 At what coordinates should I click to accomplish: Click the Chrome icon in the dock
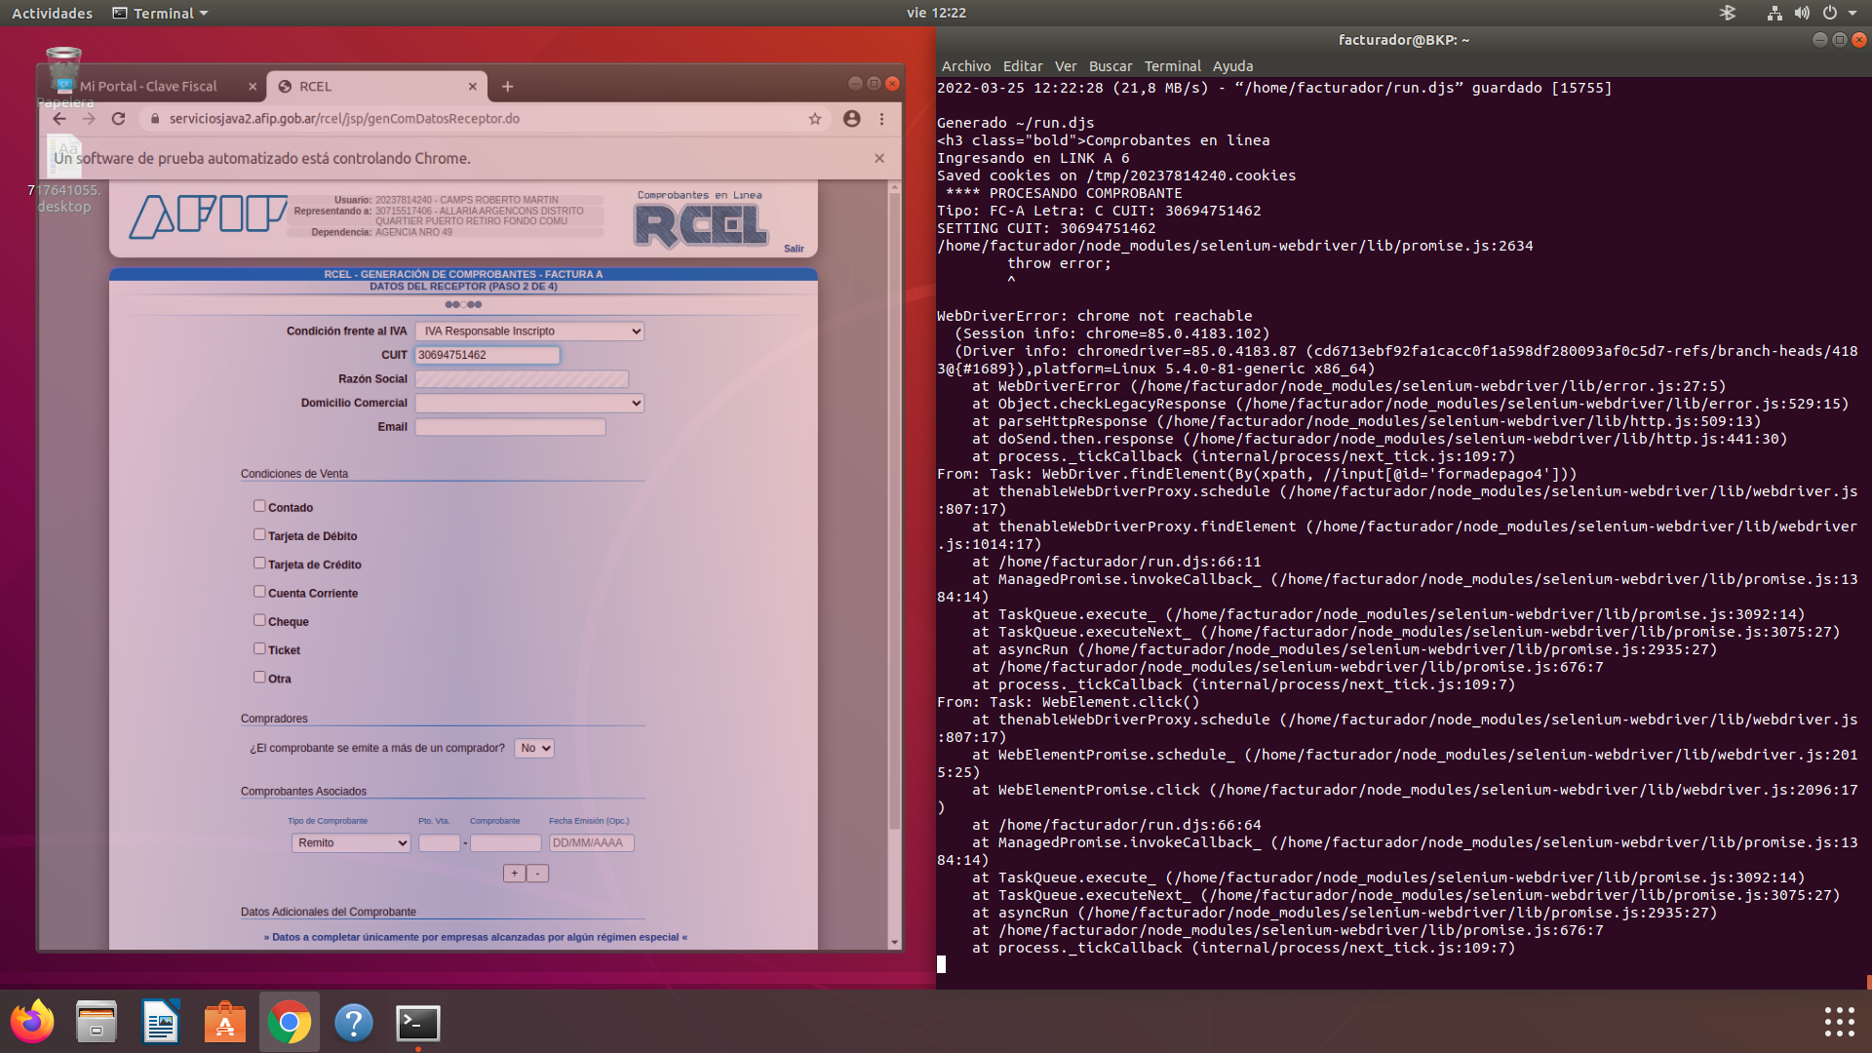pyautogui.click(x=290, y=1022)
